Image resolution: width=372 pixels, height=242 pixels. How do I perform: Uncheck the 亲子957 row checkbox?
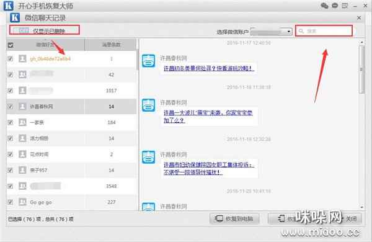[x=10, y=170]
